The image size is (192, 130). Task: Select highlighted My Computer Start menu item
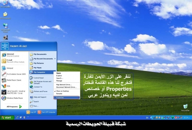click(x=43, y=72)
